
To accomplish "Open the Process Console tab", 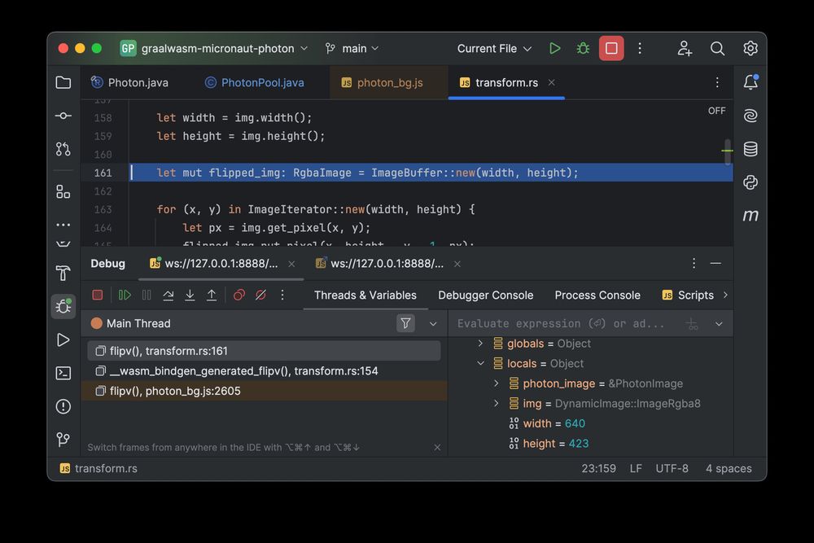I will (597, 295).
